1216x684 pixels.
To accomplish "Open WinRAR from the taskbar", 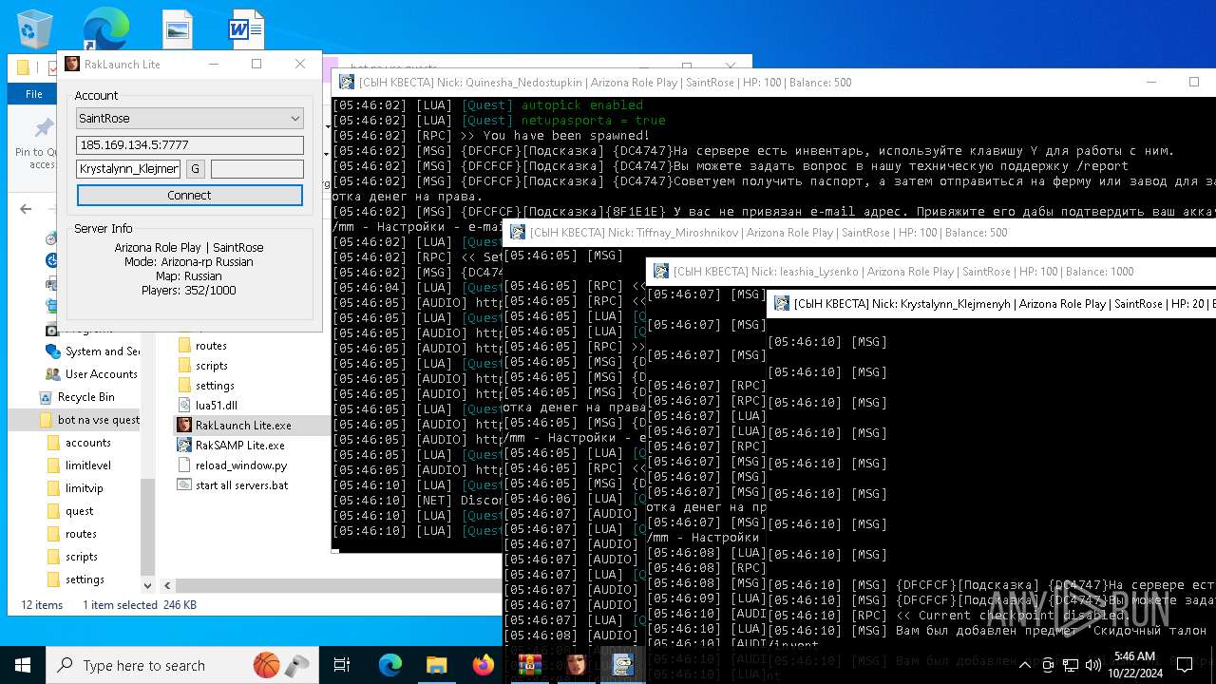I will click(529, 665).
